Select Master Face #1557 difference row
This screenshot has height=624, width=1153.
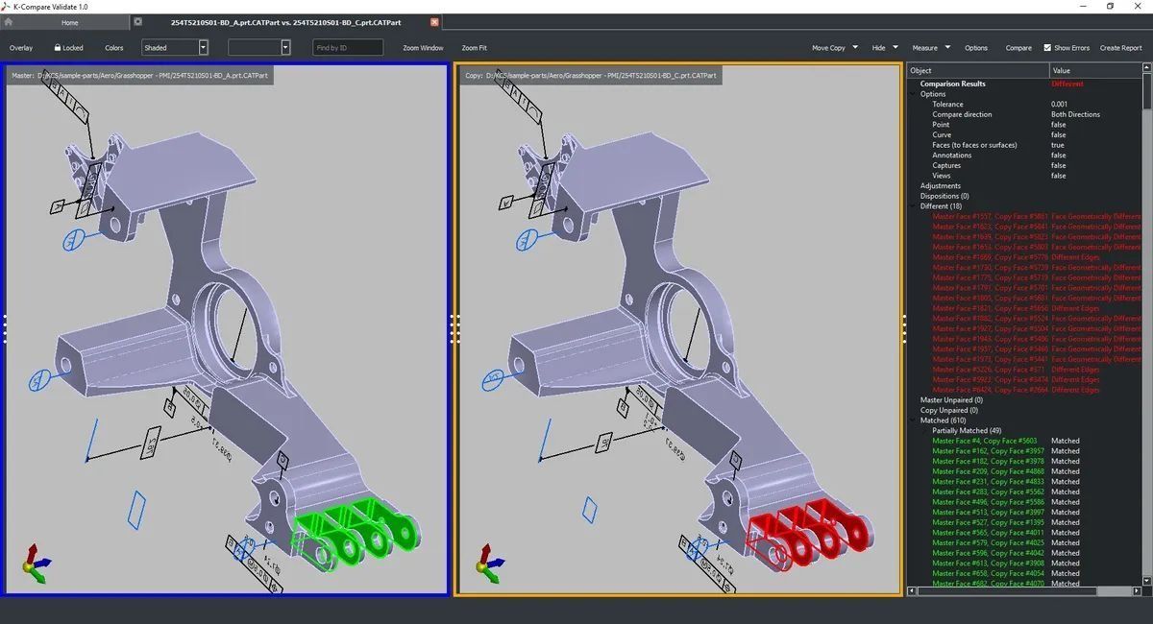click(x=1024, y=217)
